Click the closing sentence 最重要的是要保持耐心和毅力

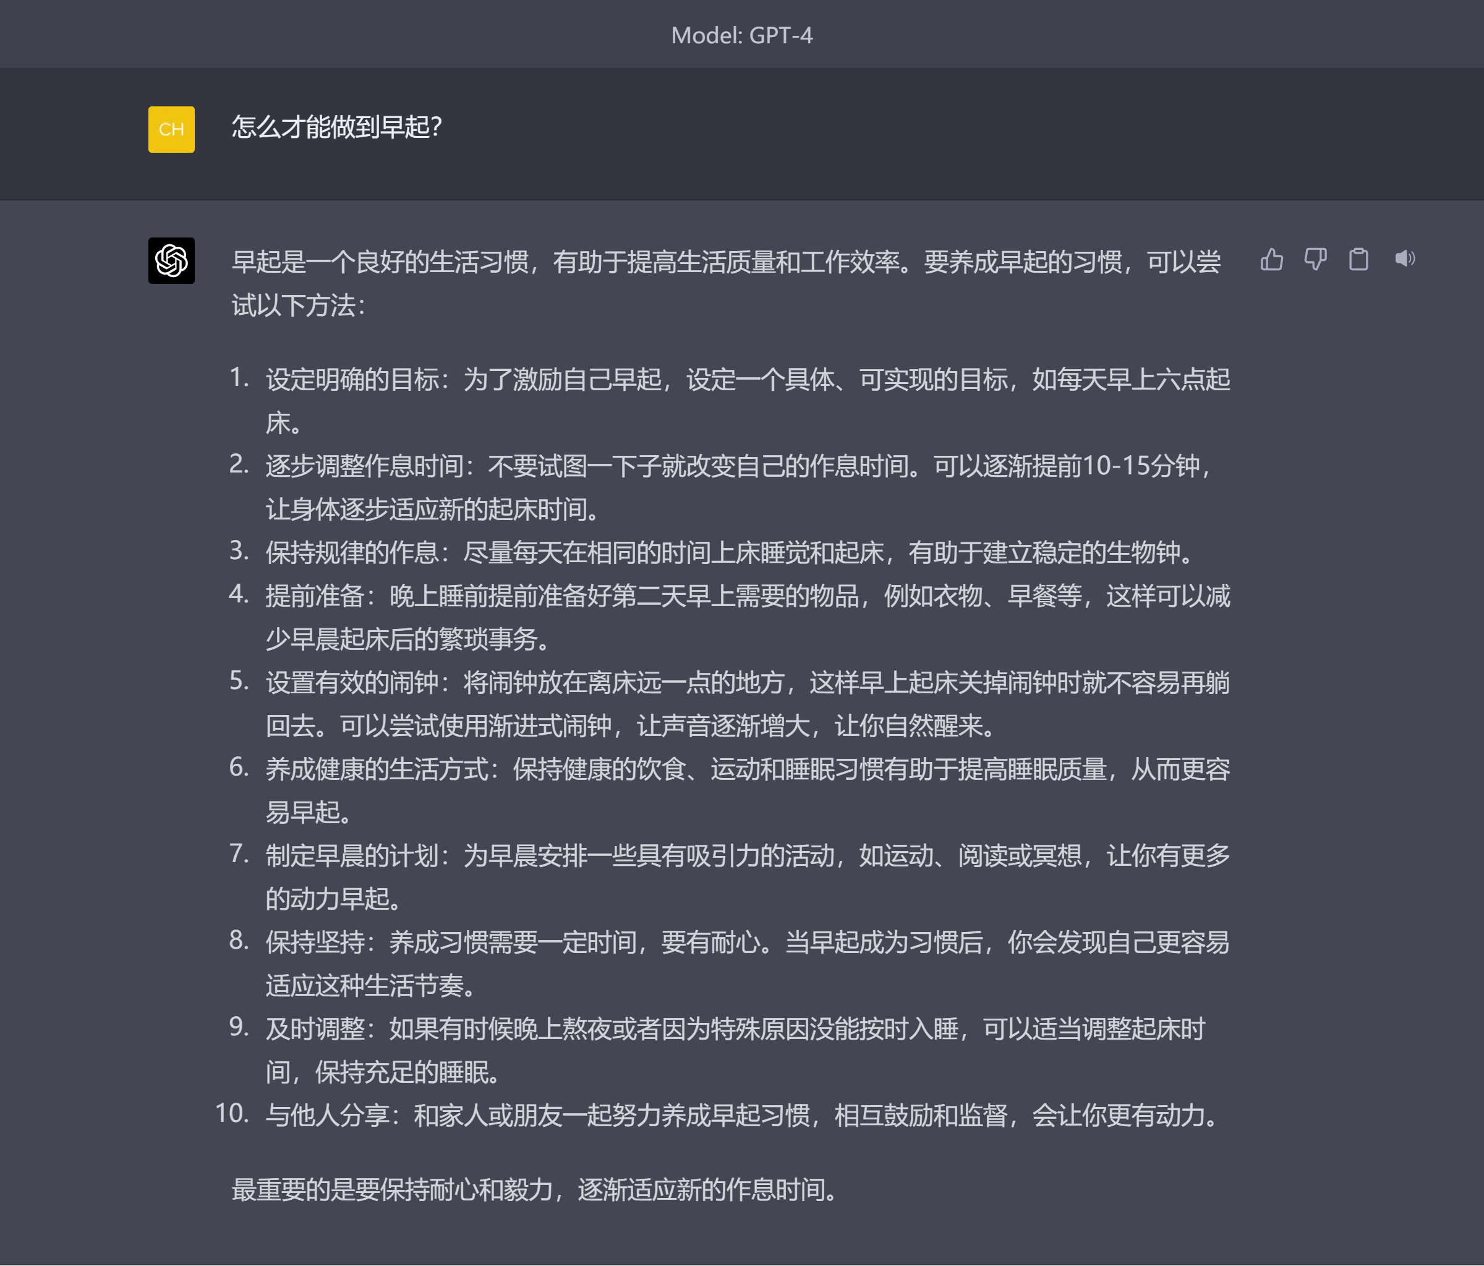click(x=534, y=1190)
